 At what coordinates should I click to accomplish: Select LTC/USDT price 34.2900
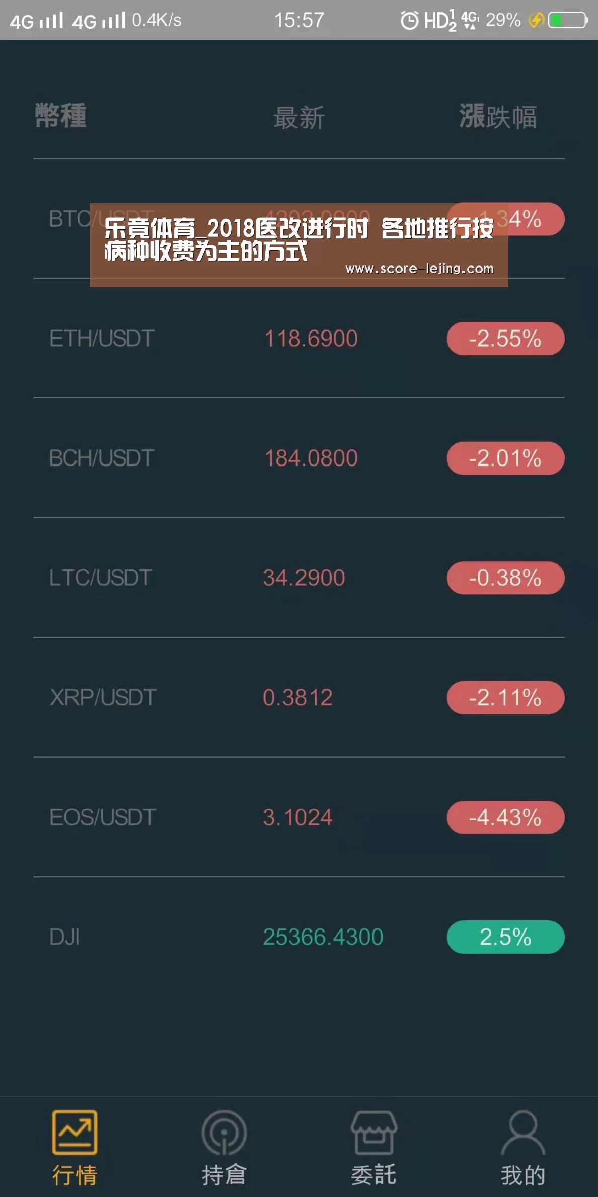[x=304, y=578]
